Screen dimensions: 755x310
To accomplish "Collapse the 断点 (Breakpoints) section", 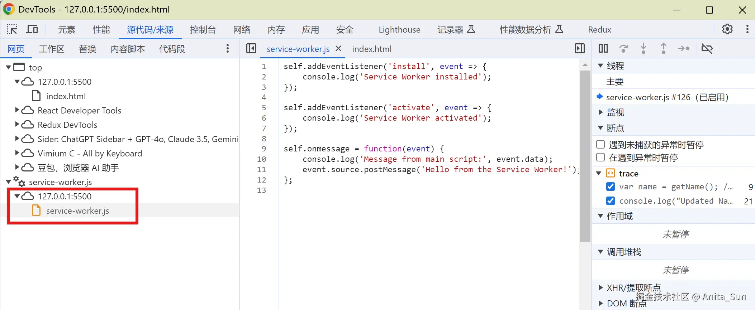I will 600,128.
